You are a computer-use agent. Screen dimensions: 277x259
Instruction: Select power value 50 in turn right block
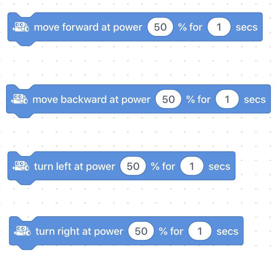(x=141, y=231)
